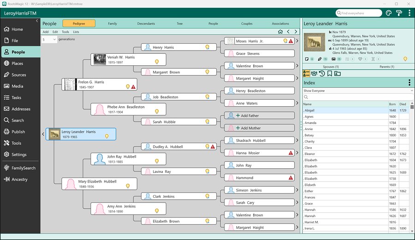Open media picture icon in person panel

[333, 59]
